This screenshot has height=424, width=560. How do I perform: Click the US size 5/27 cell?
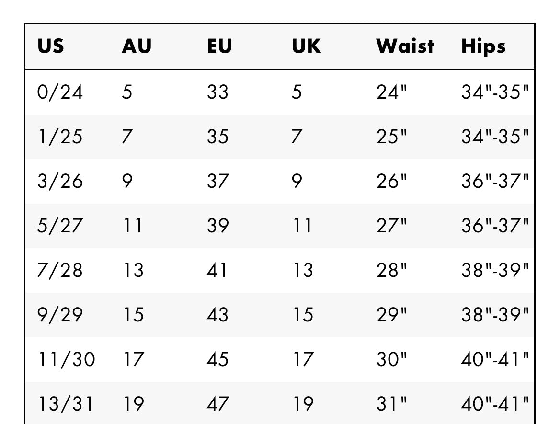pos(60,226)
